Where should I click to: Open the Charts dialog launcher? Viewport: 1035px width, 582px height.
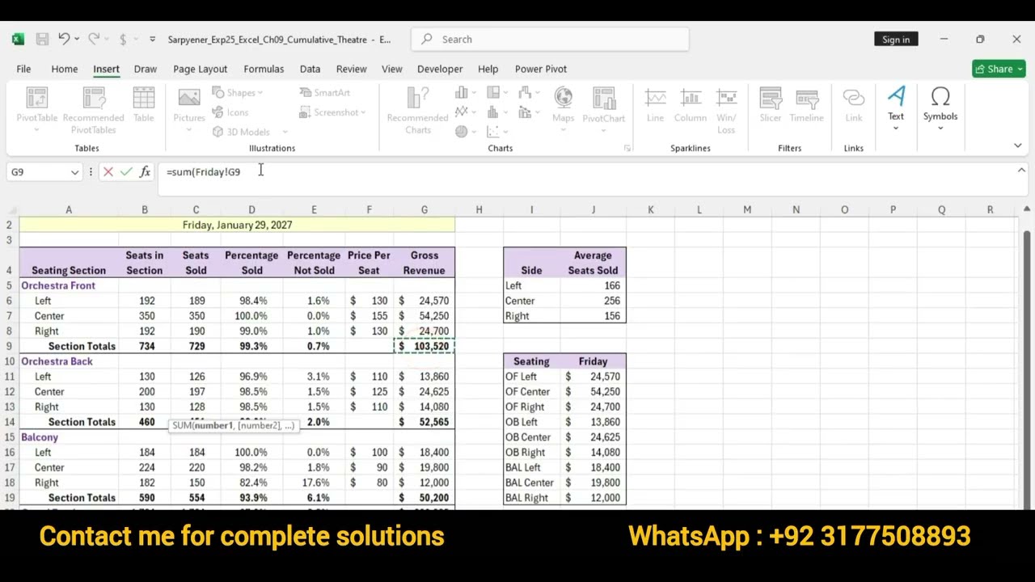(x=627, y=149)
